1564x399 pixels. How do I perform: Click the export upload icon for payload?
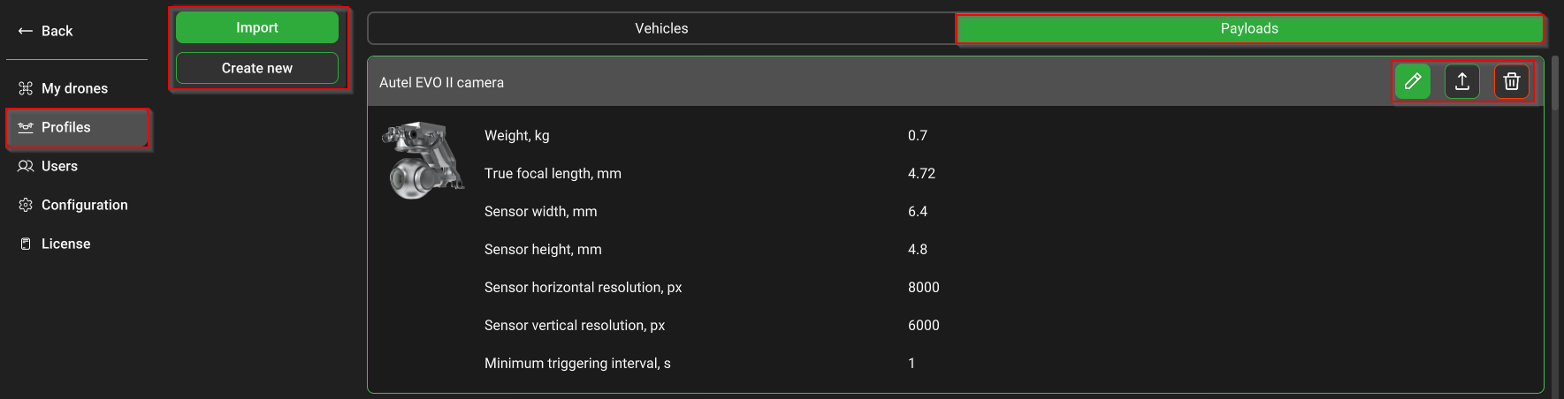pyautogui.click(x=1462, y=82)
